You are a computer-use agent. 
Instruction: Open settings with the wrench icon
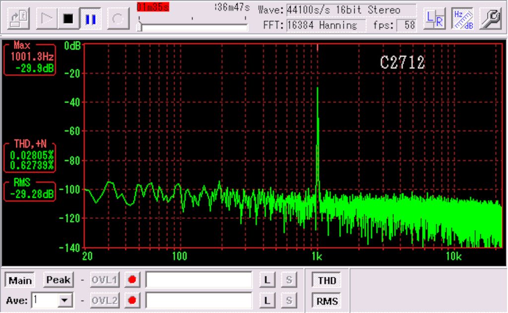tap(491, 19)
